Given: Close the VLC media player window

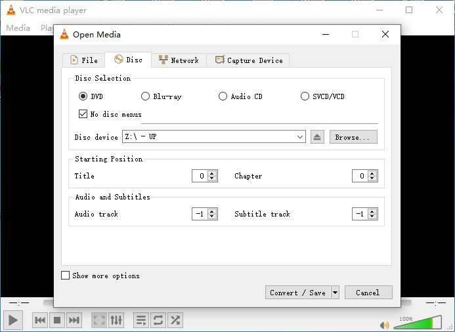Looking at the screenshot, I should tap(439, 10).
